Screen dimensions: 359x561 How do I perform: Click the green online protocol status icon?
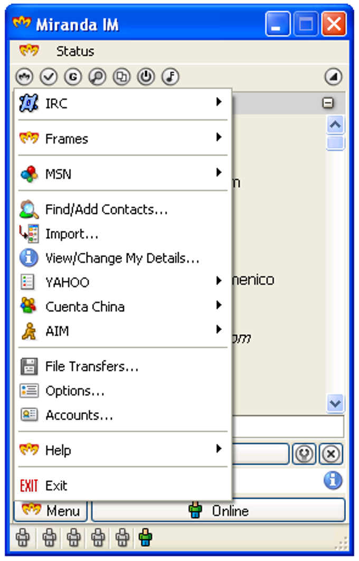[146, 537]
